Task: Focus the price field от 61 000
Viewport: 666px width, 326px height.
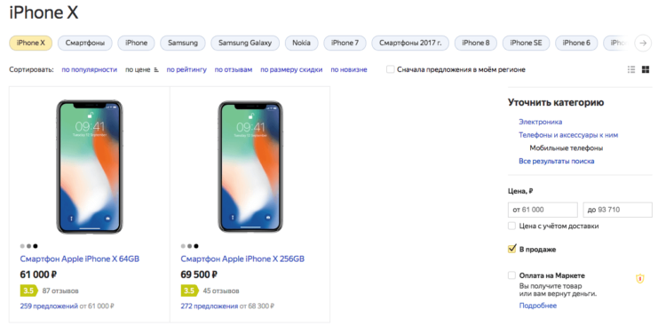Action: tap(543, 210)
